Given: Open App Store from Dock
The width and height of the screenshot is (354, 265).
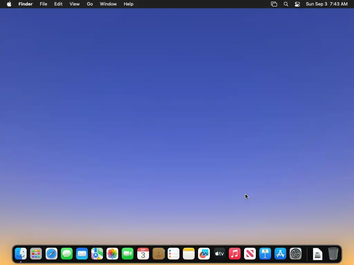Looking at the screenshot, I should point(280,254).
